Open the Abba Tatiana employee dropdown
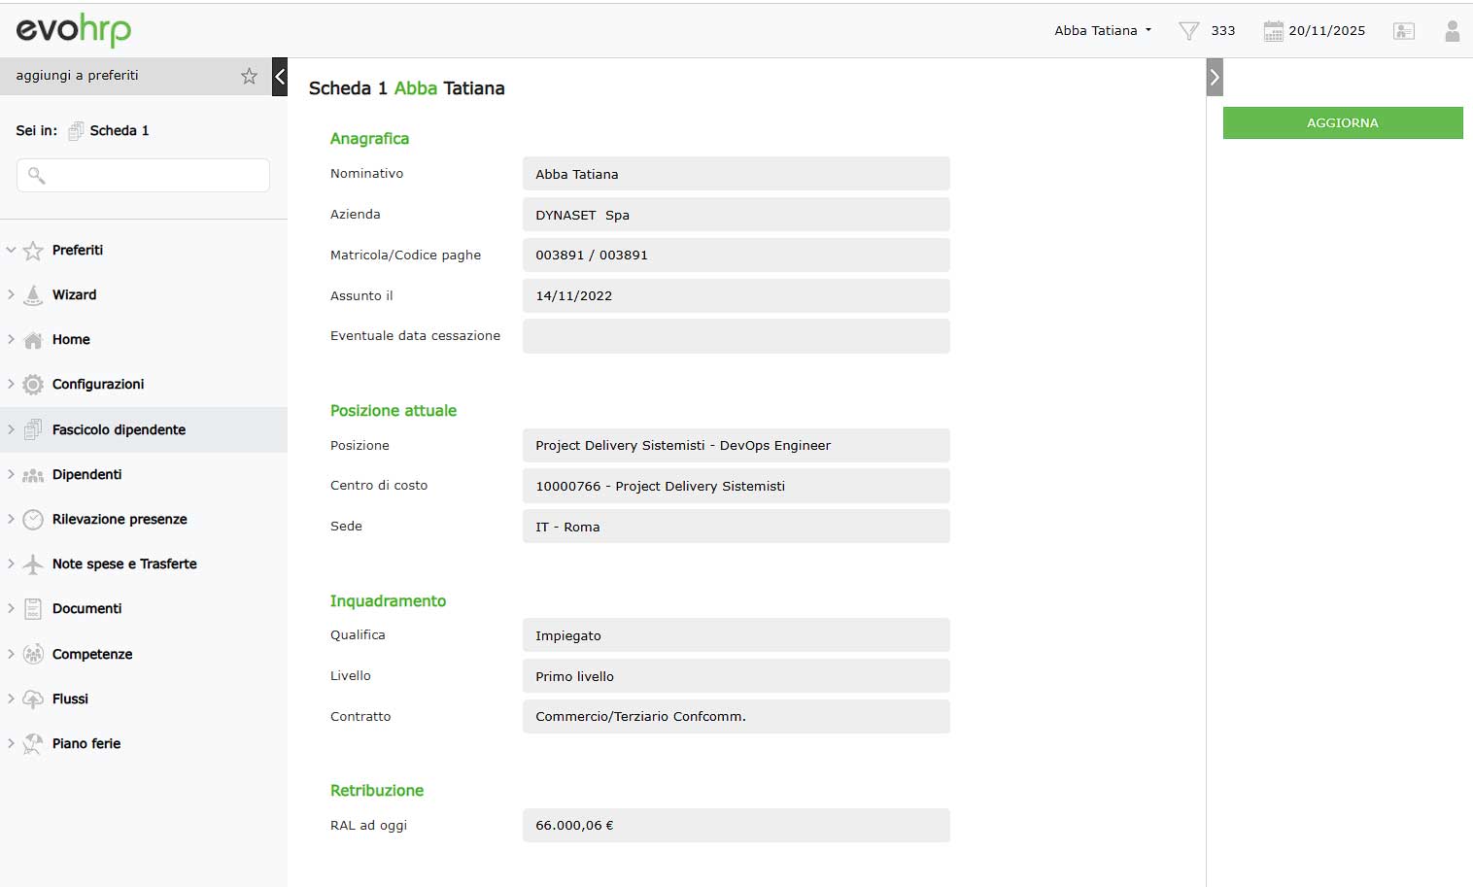 [1103, 31]
